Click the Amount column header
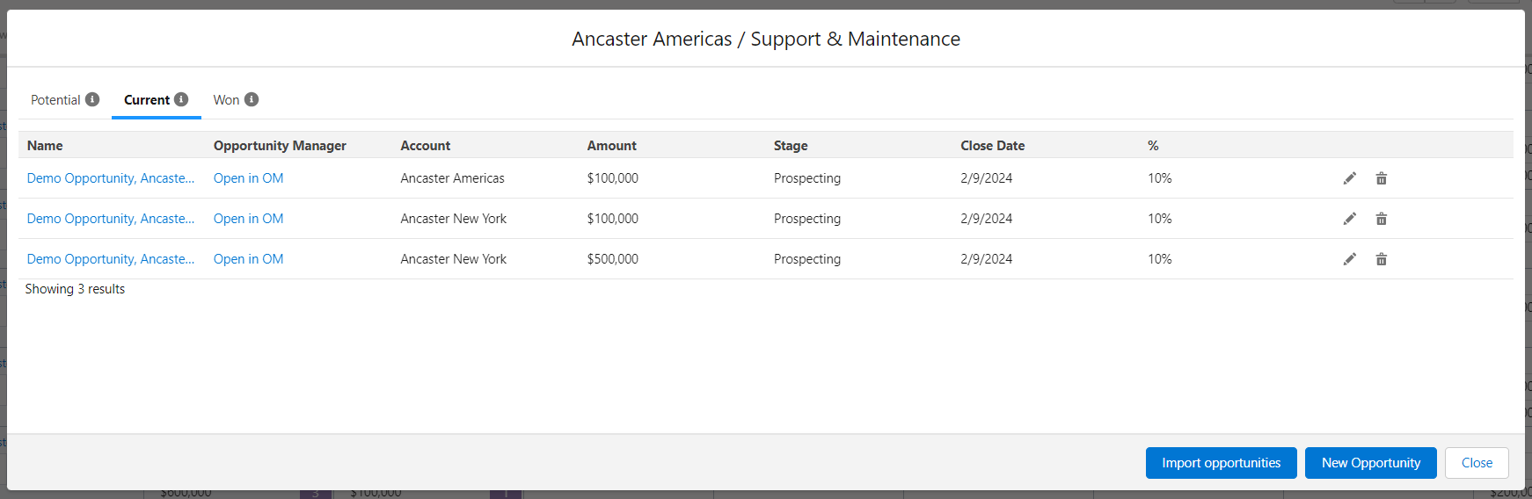The image size is (1532, 499). click(611, 146)
